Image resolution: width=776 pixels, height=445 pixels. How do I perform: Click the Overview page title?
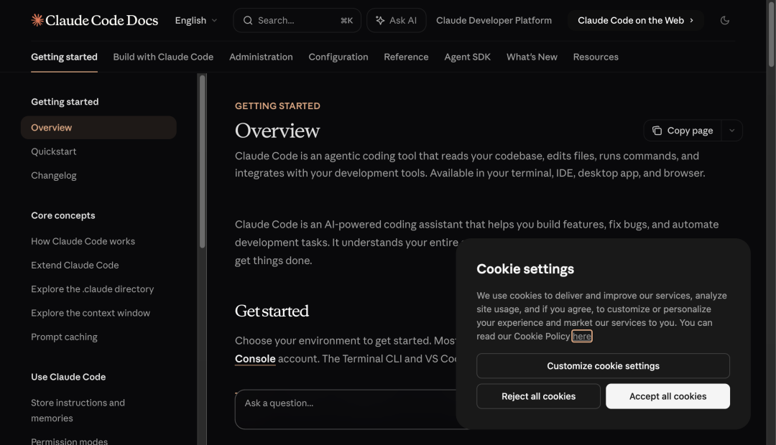[277, 131]
